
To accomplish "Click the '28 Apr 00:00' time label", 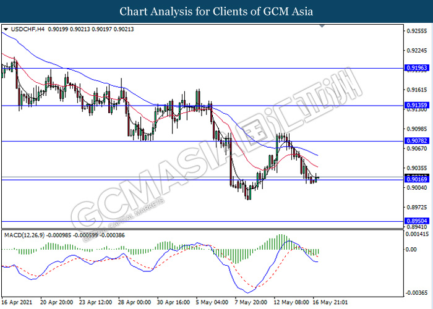I will coord(134,302).
